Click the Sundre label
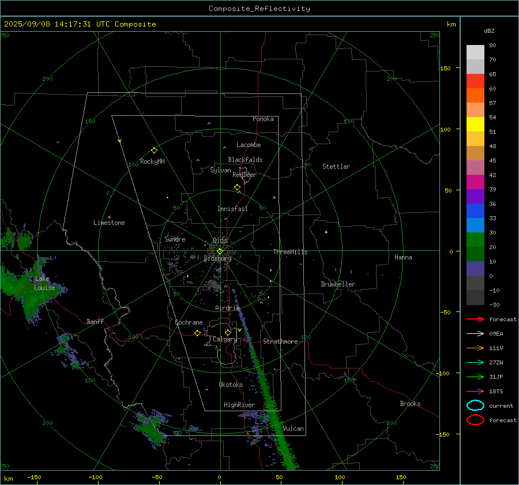This screenshot has height=485, width=519. [175, 239]
